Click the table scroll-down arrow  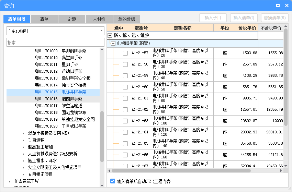click(x=286, y=166)
